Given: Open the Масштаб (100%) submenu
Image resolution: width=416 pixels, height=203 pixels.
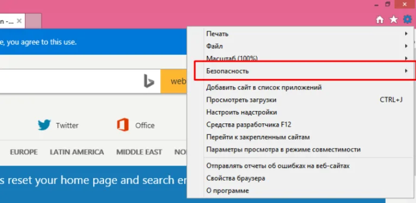Looking at the screenshot, I should [301, 58].
